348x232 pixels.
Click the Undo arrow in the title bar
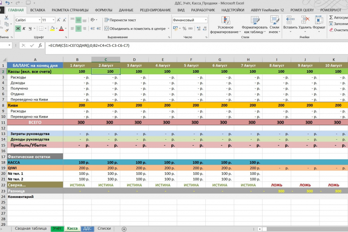[8, 3]
